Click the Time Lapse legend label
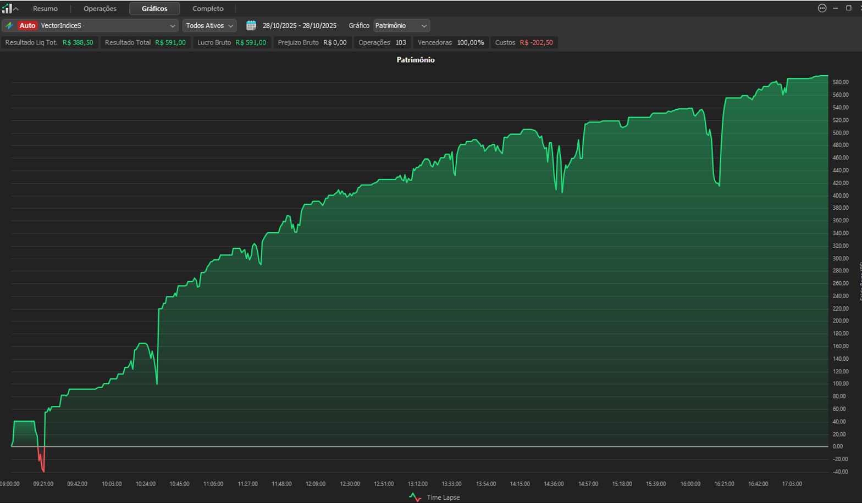Screen dimensions: 862x503 [x=443, y=498]
